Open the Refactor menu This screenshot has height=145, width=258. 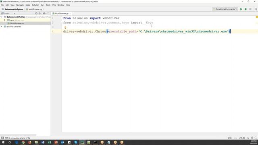[x=35, y=5]
